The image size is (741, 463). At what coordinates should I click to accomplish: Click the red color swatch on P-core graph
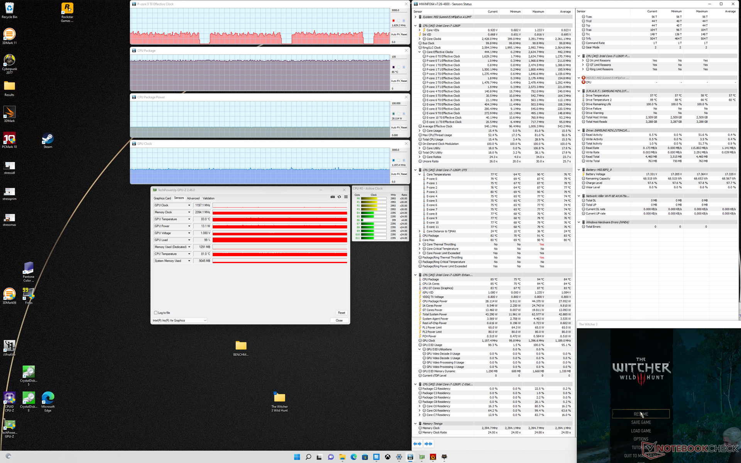click(x=393, y=20)
